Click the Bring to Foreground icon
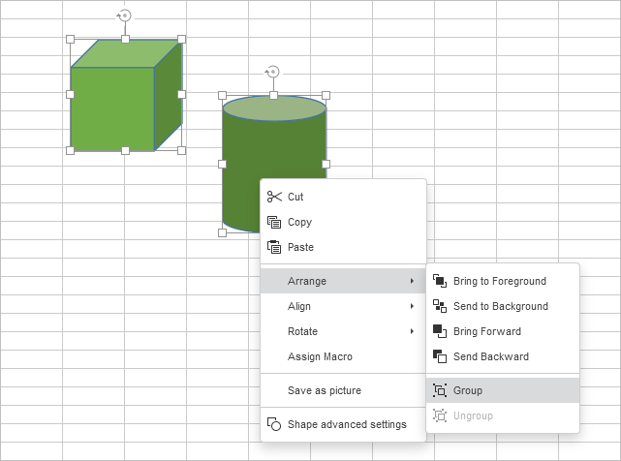Image resolution: width=621 pixels, height=461 pixels. [440, 281]
